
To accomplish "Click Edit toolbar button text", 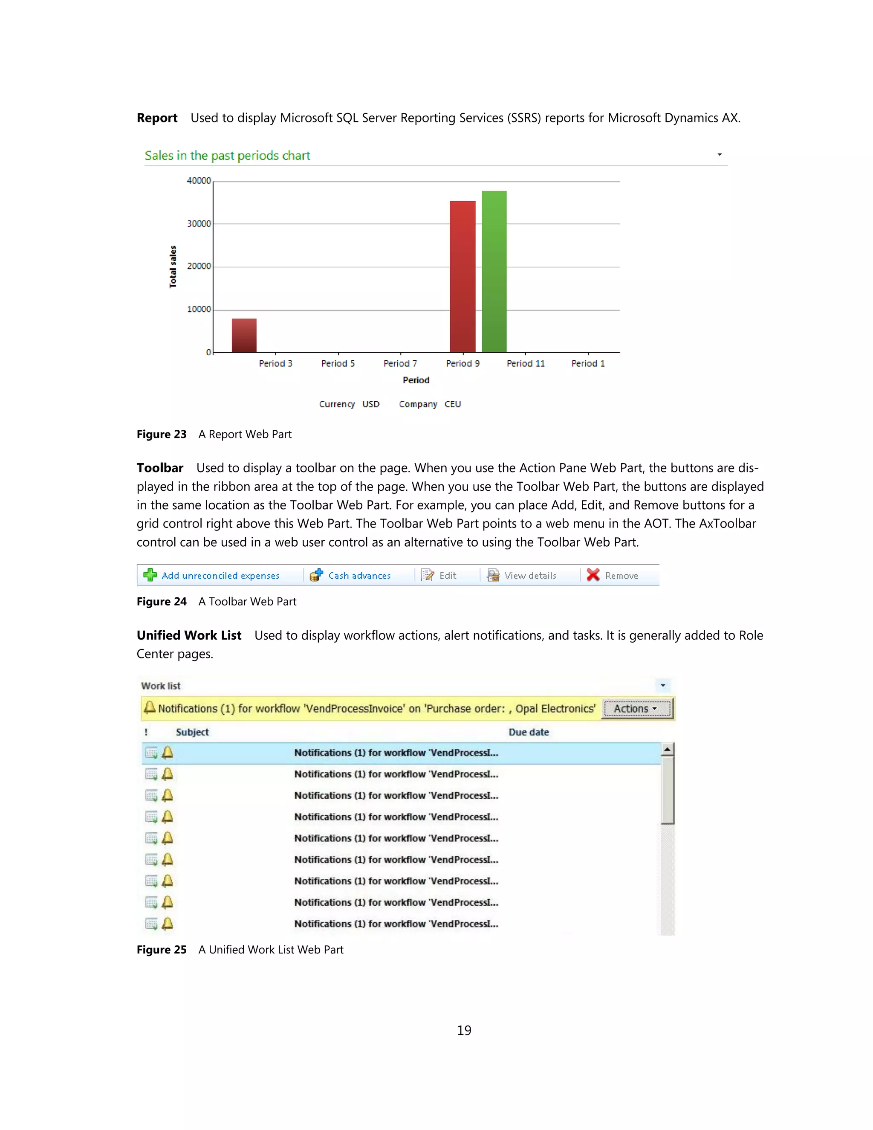I will (448, 576).
